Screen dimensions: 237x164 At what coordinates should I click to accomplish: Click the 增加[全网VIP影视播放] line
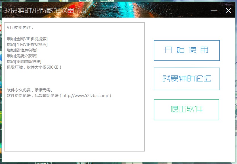27,45
